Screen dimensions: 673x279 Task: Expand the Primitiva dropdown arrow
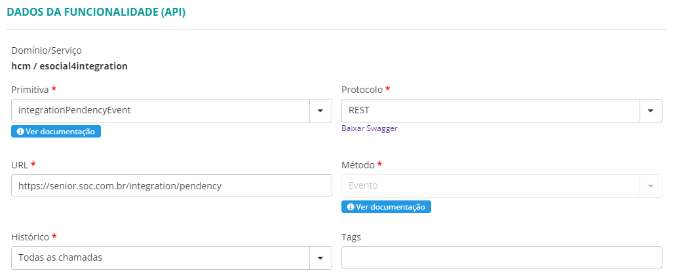click(320, 111)
